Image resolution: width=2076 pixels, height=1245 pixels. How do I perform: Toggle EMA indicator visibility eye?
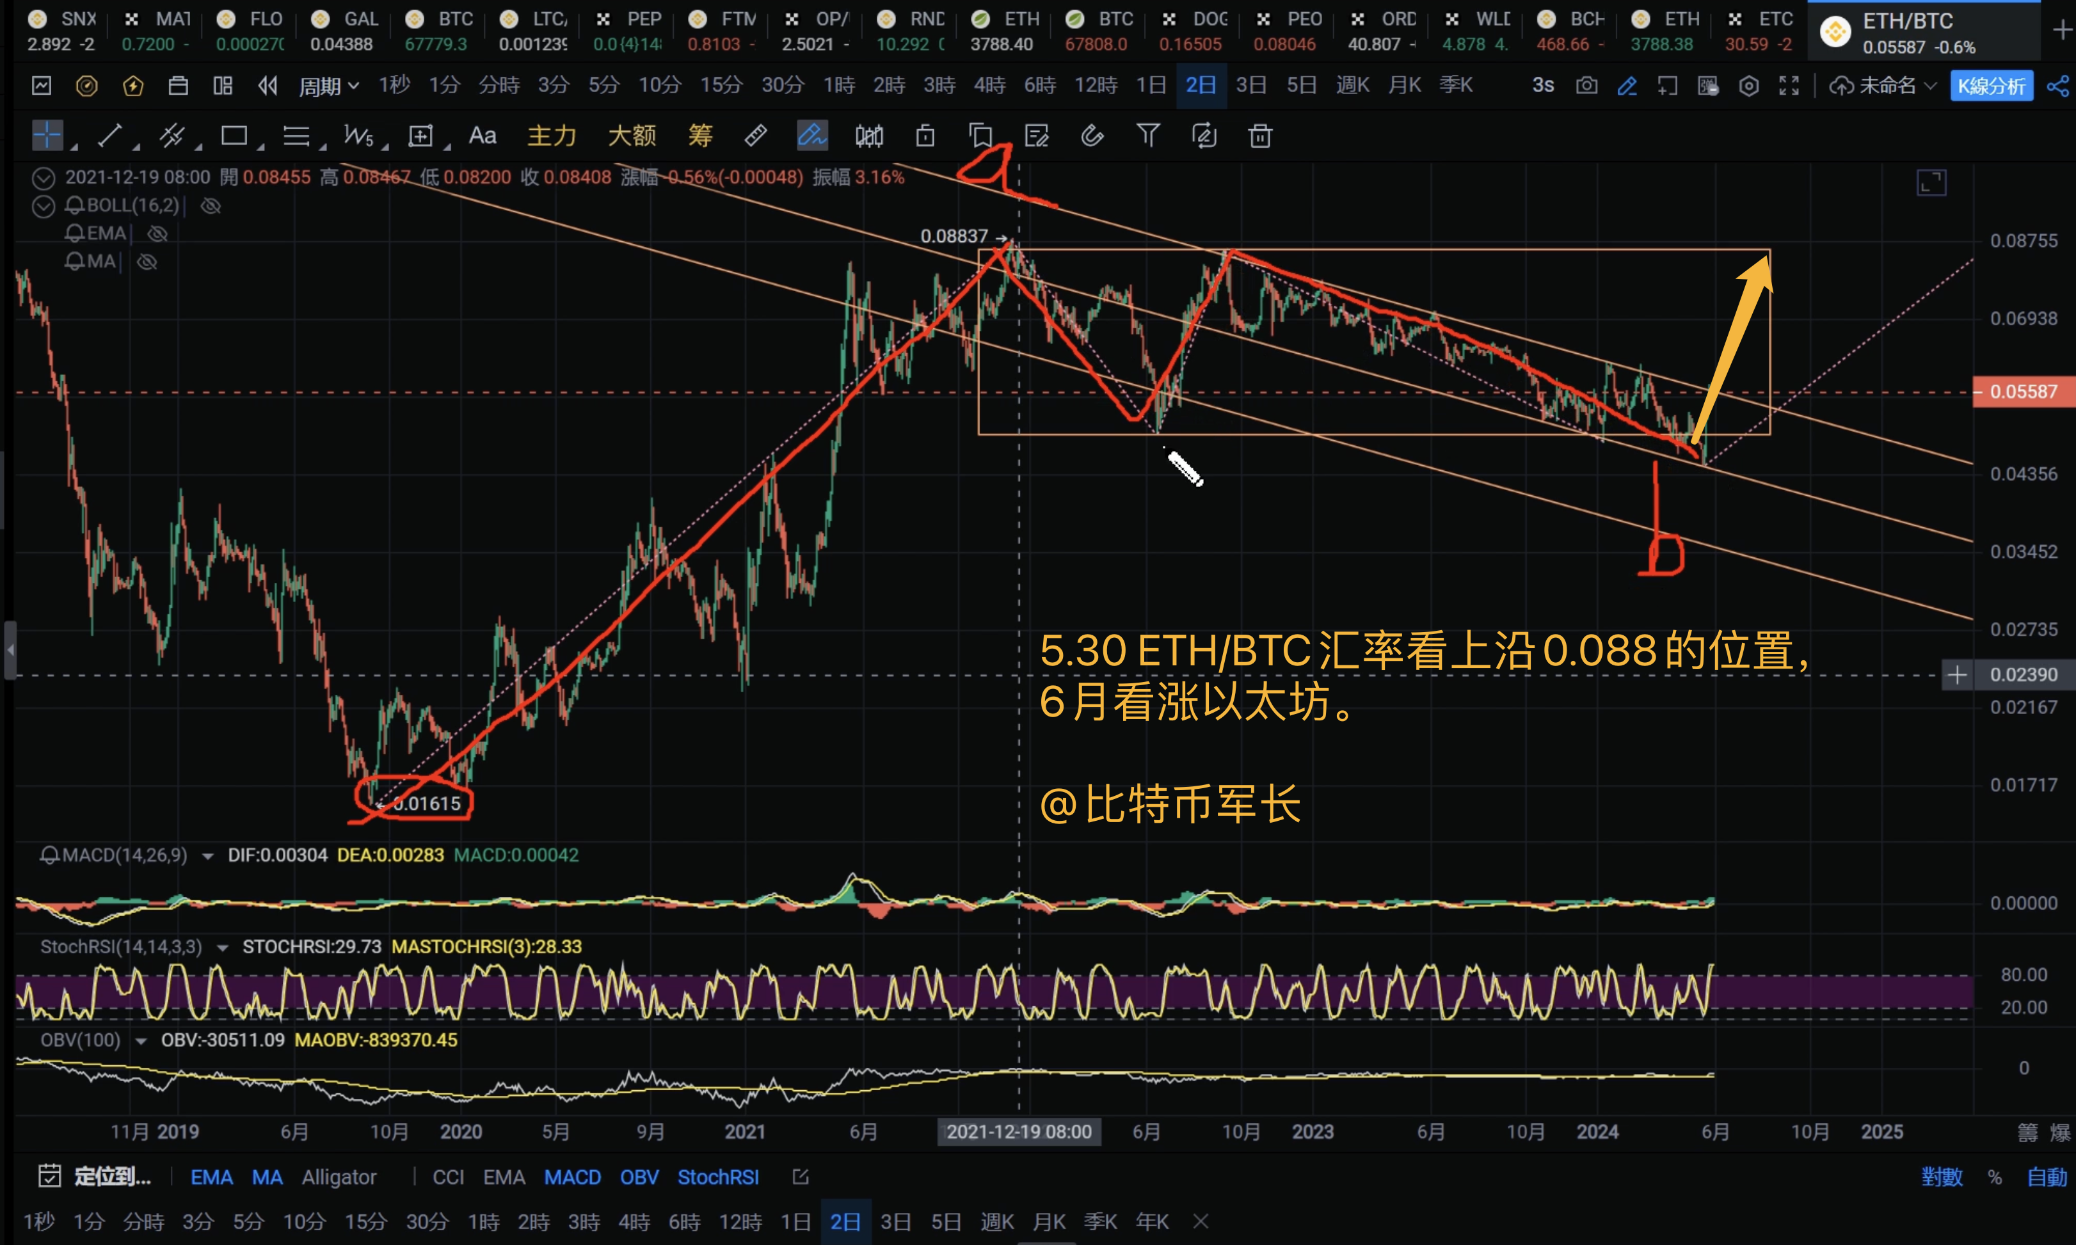(158, 234)
